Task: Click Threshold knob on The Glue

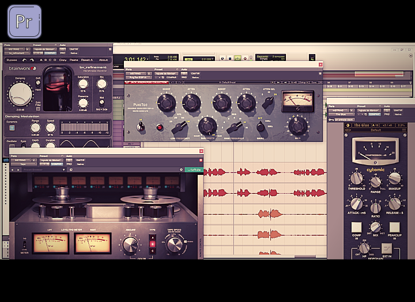Action: pos(357,178)
